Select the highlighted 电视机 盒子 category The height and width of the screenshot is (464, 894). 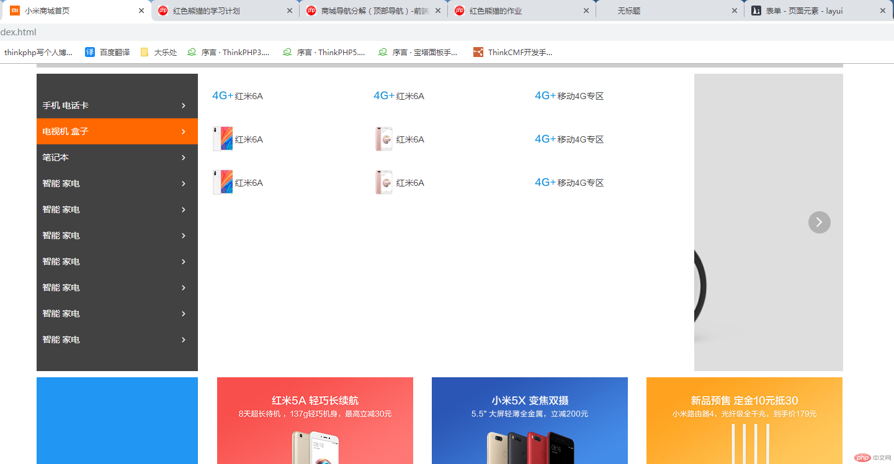click(x=117, y=131)
